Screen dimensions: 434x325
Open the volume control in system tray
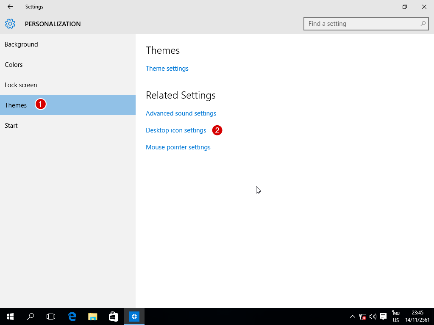(373, 316)
